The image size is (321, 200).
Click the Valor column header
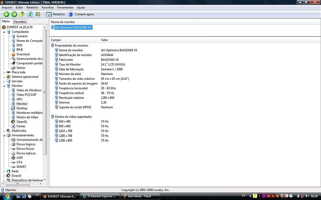[x=148, y=40]
